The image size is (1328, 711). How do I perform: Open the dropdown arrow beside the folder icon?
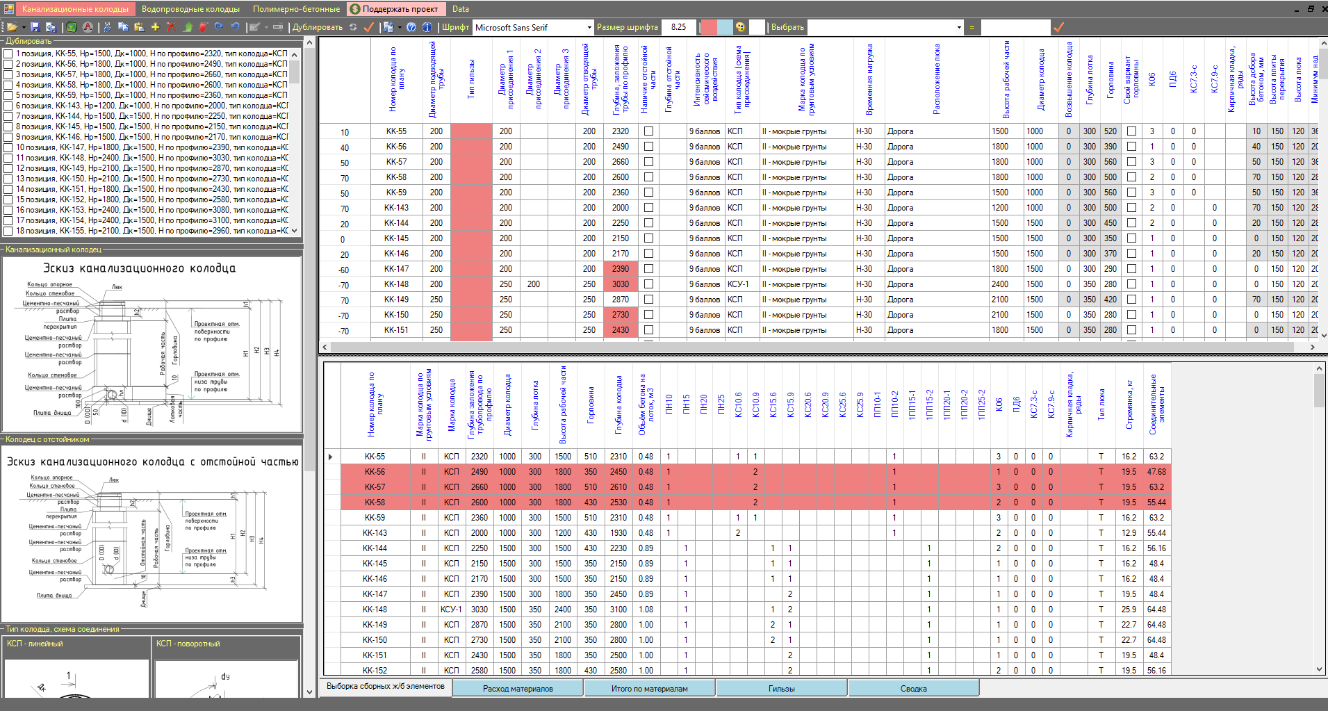point(24,27)
